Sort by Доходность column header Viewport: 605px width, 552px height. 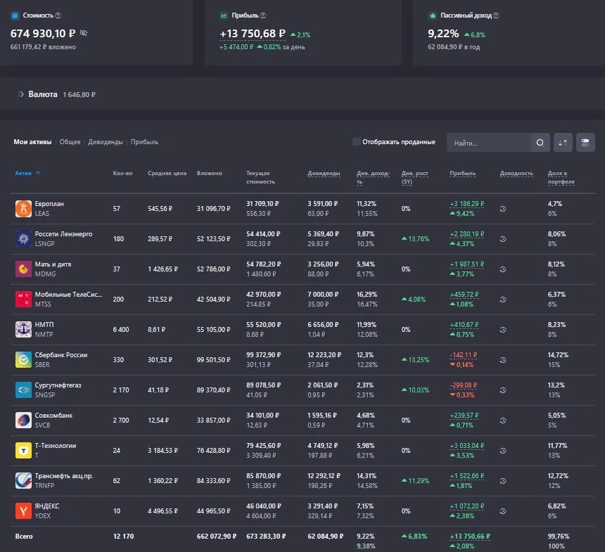click(x=516, y=173)
